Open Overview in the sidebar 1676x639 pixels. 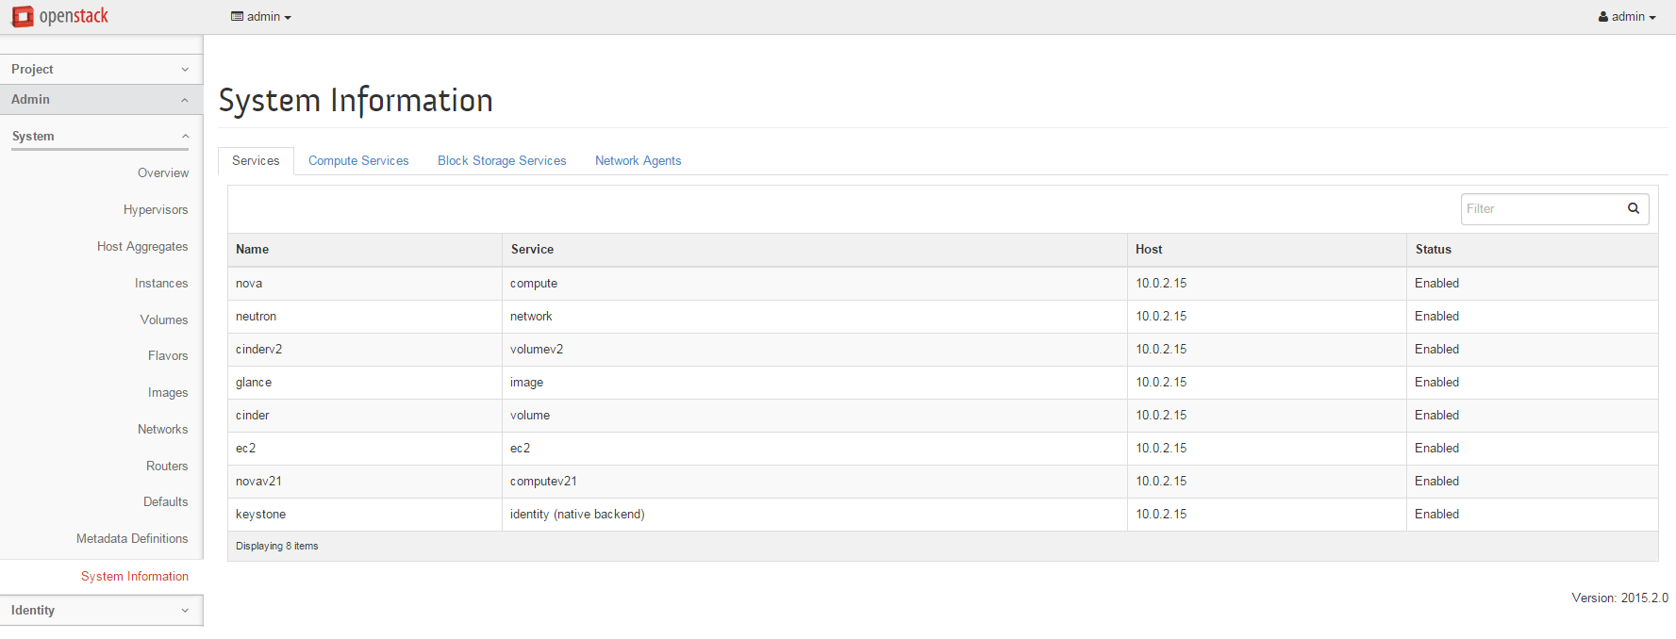click(163, 172)
